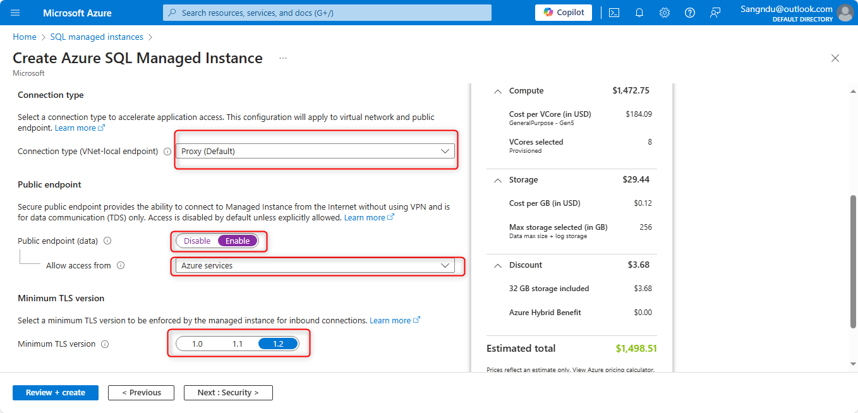Show info tooltip for Allow access from
The width and height of the screenshot is (858, 413).
pos(121,266)
